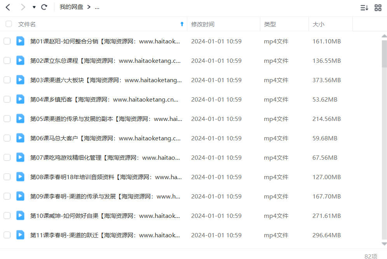The width and height of the screenshot is (387, 259).
Task: Select checkbox for 第05课渠道的传承与发展的副本 file
Action: pos(7,119)
